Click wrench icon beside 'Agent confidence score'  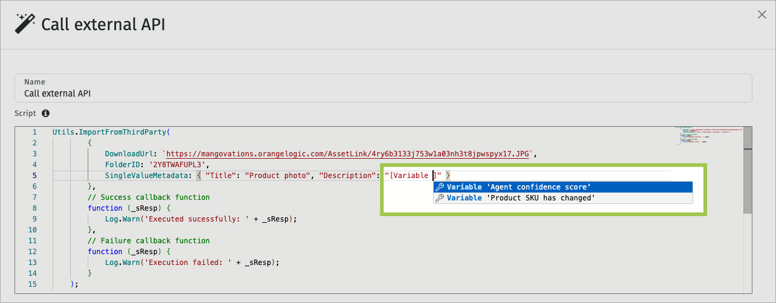[x=440, y=187]
